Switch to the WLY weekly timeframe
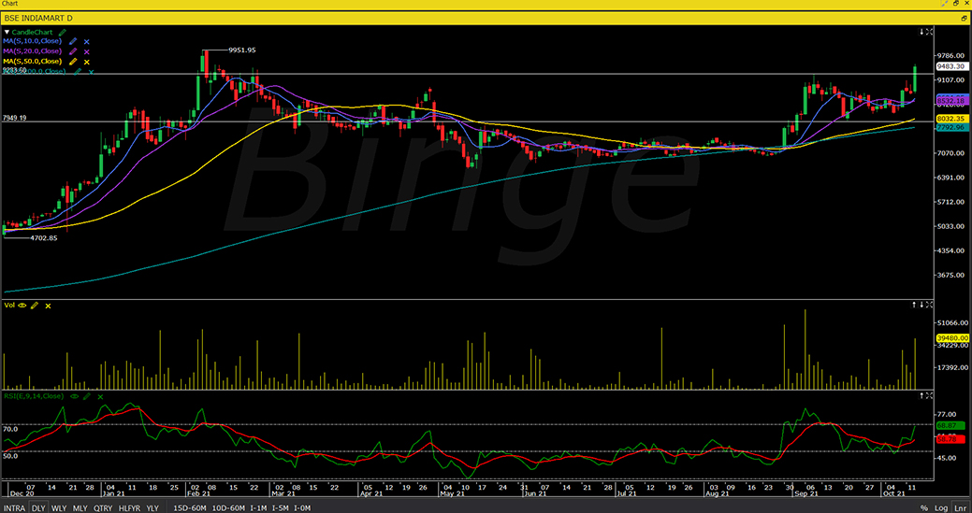The image size is (972, 513). tap(59, 507)
